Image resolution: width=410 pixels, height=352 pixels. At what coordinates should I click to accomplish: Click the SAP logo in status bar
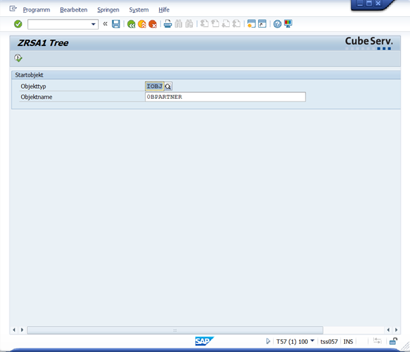(204, 341)
